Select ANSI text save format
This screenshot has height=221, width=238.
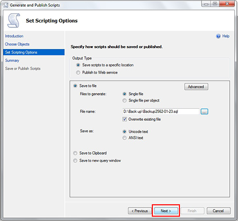[124, 138]
